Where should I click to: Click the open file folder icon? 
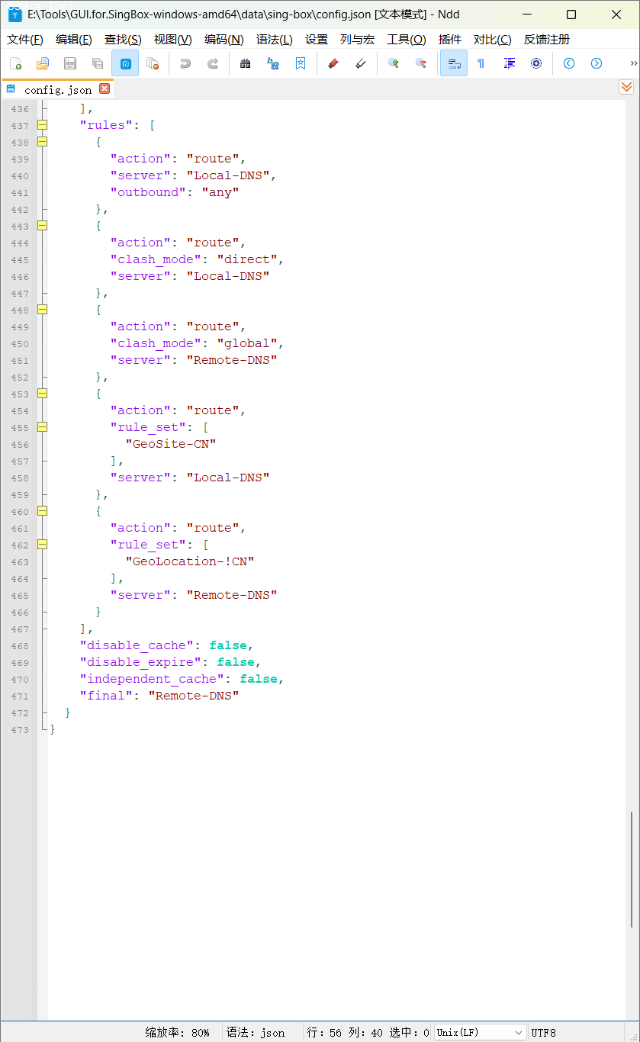point(43,63)
